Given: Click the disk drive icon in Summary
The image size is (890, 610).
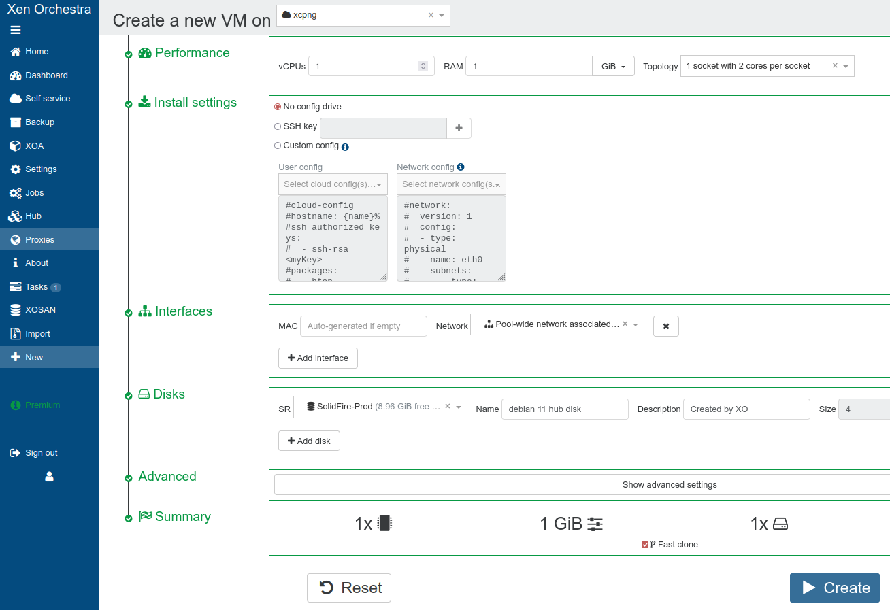Looking at the screenshot, I should pos(780,524).
